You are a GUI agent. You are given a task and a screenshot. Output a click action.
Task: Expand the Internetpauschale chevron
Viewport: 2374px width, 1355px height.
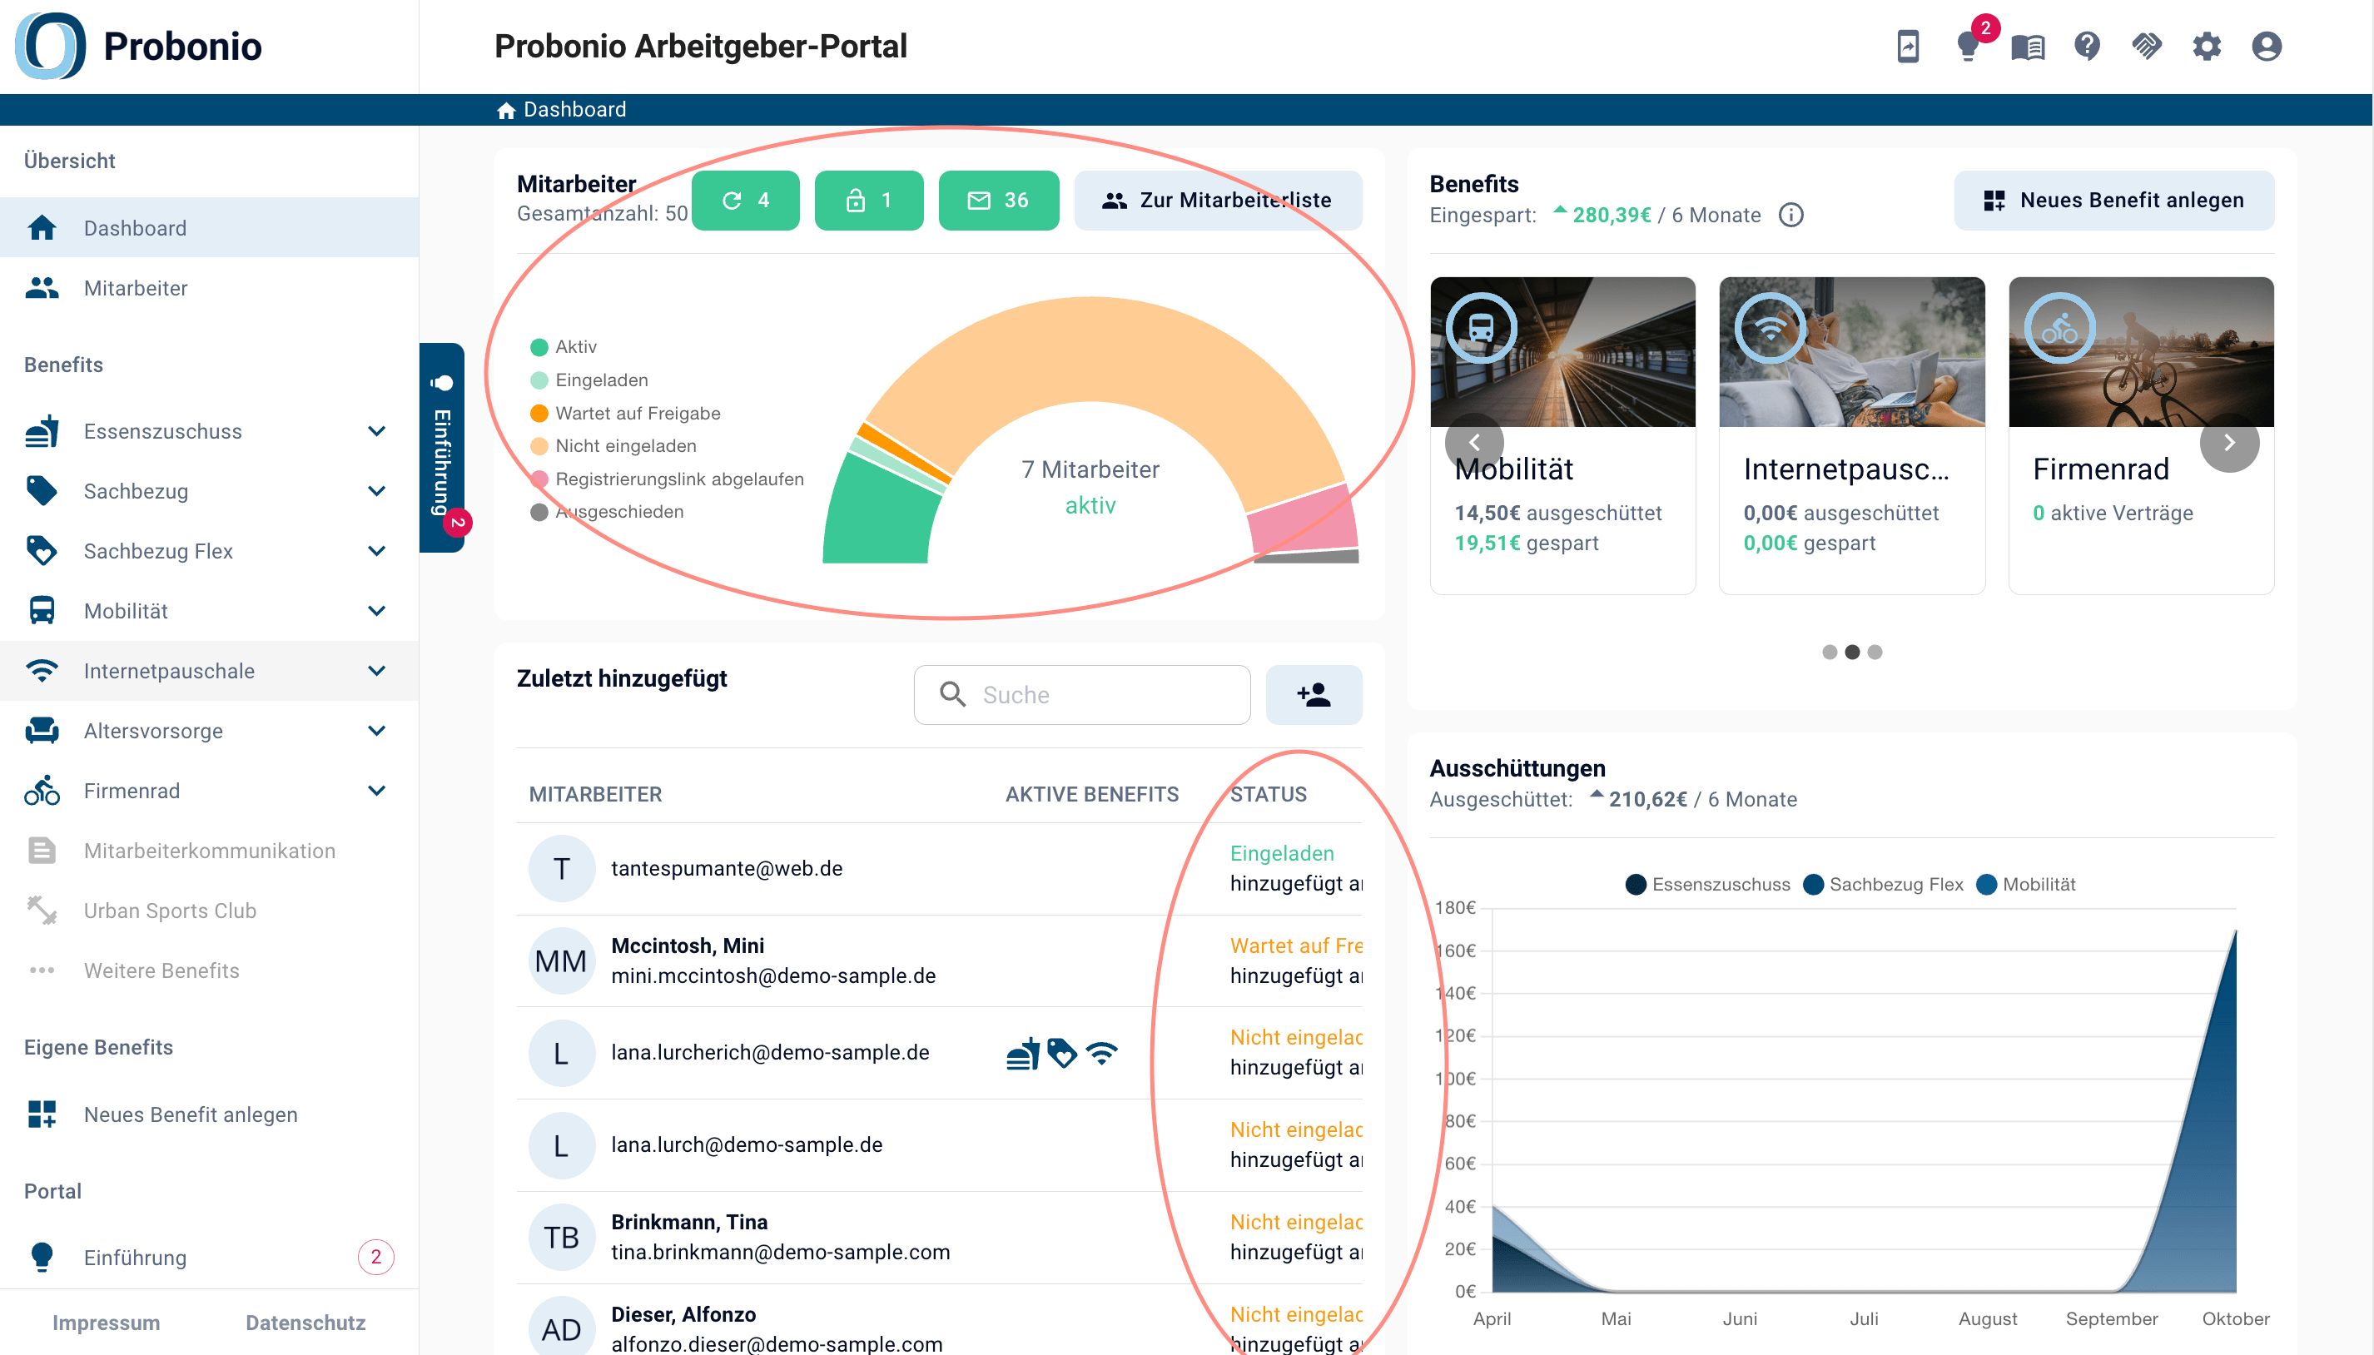[376, 671]
